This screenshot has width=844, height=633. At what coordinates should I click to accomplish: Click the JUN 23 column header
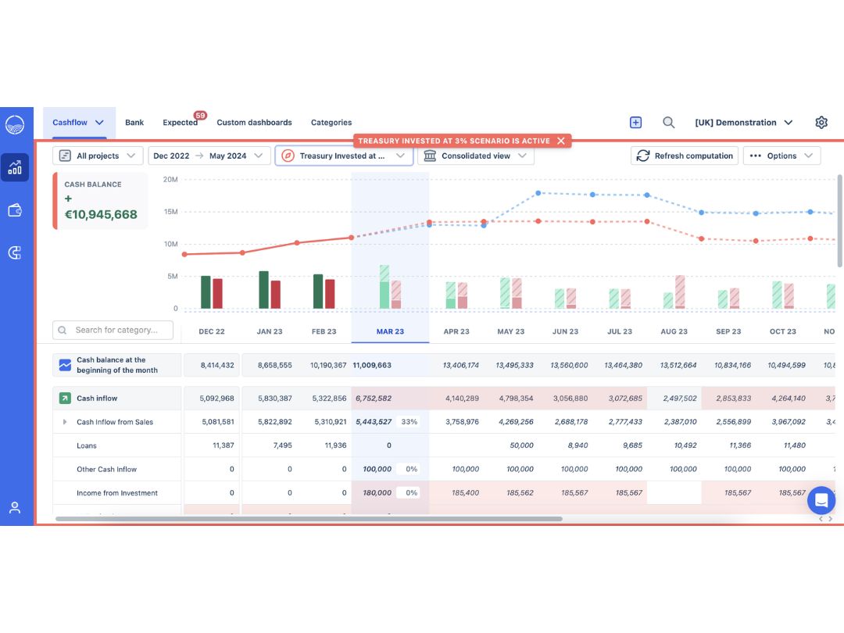click(565, 331)
